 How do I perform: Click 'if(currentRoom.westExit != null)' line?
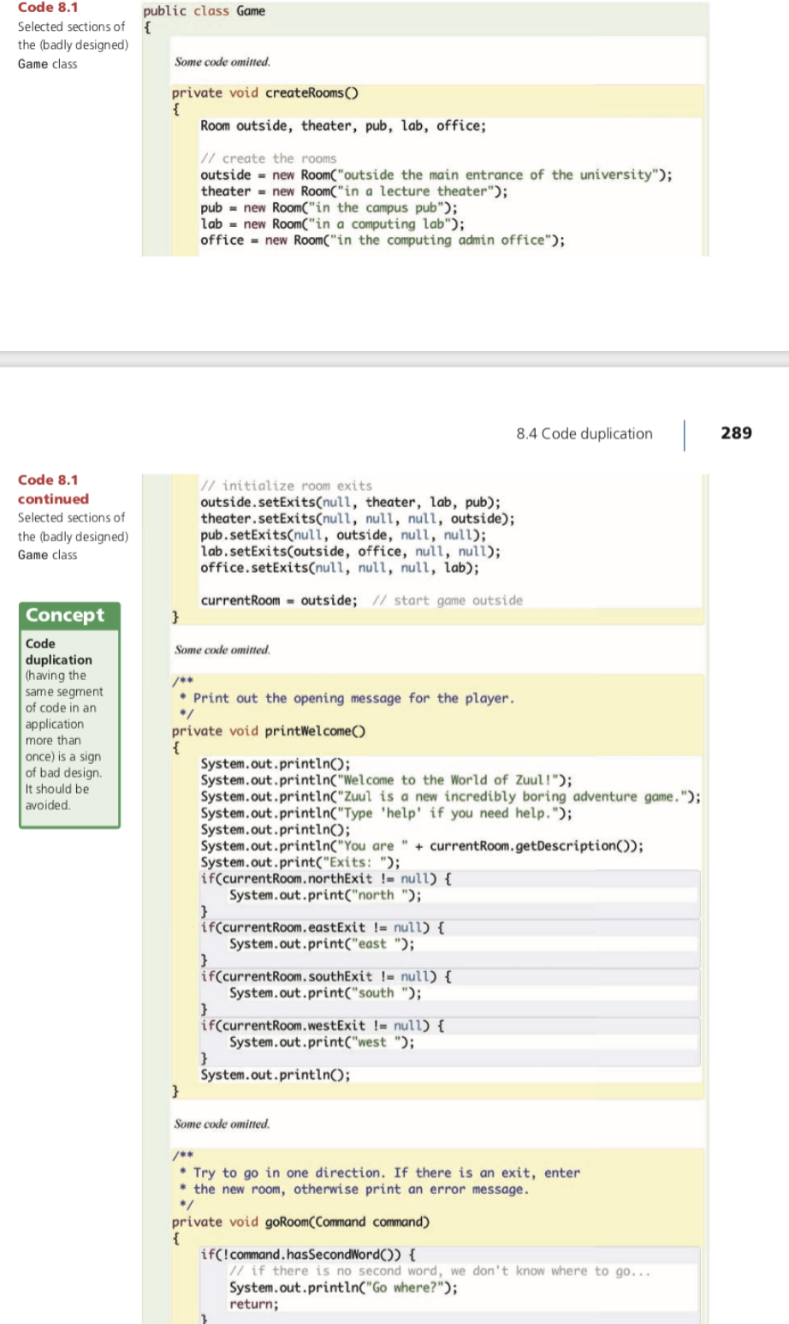point(322,1024)
